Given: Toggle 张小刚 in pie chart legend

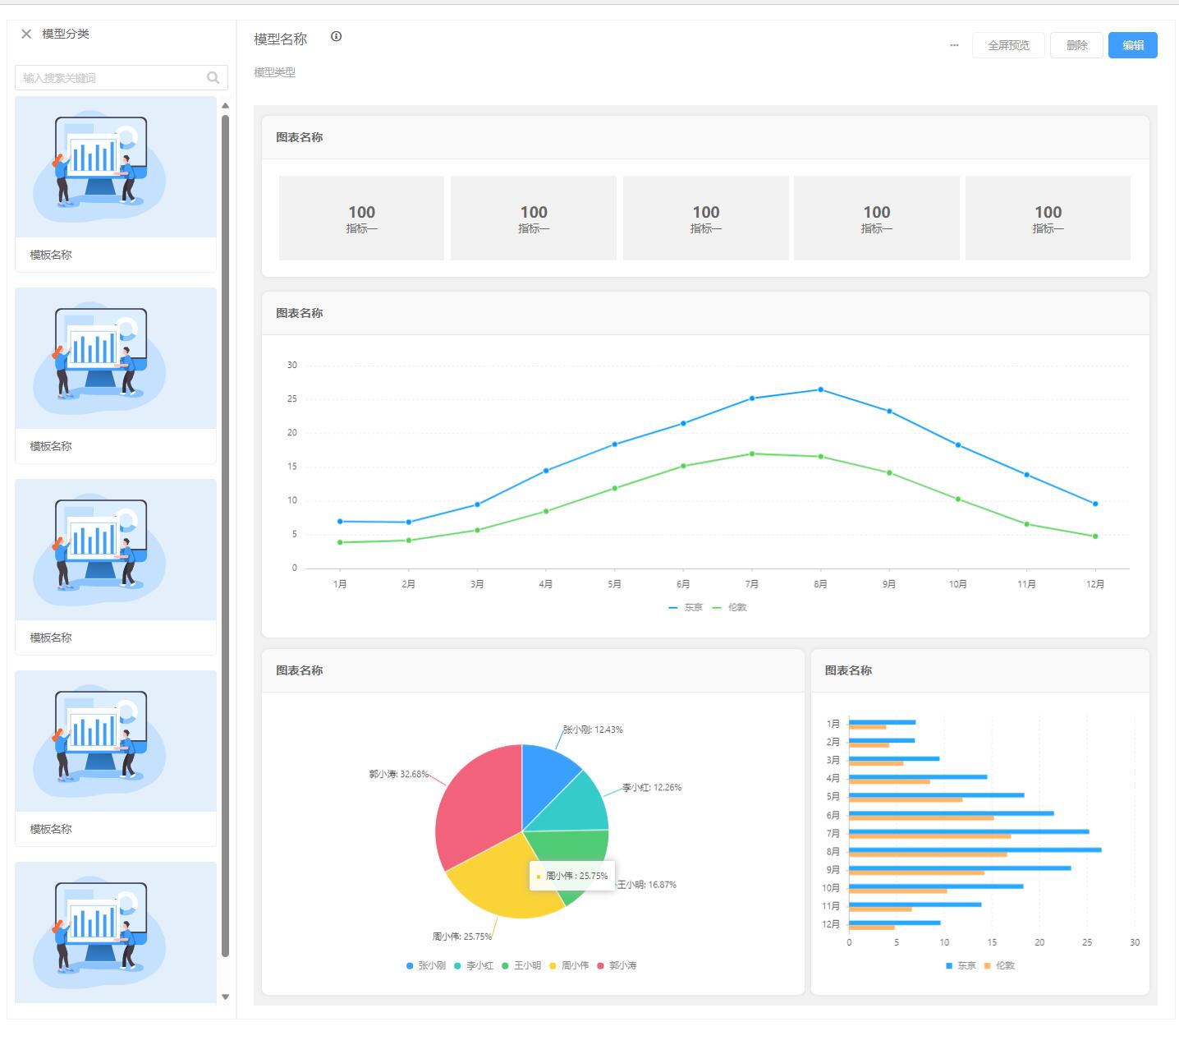Looking at the screenshot, I should pyautogui.click(x=426, y=965).
